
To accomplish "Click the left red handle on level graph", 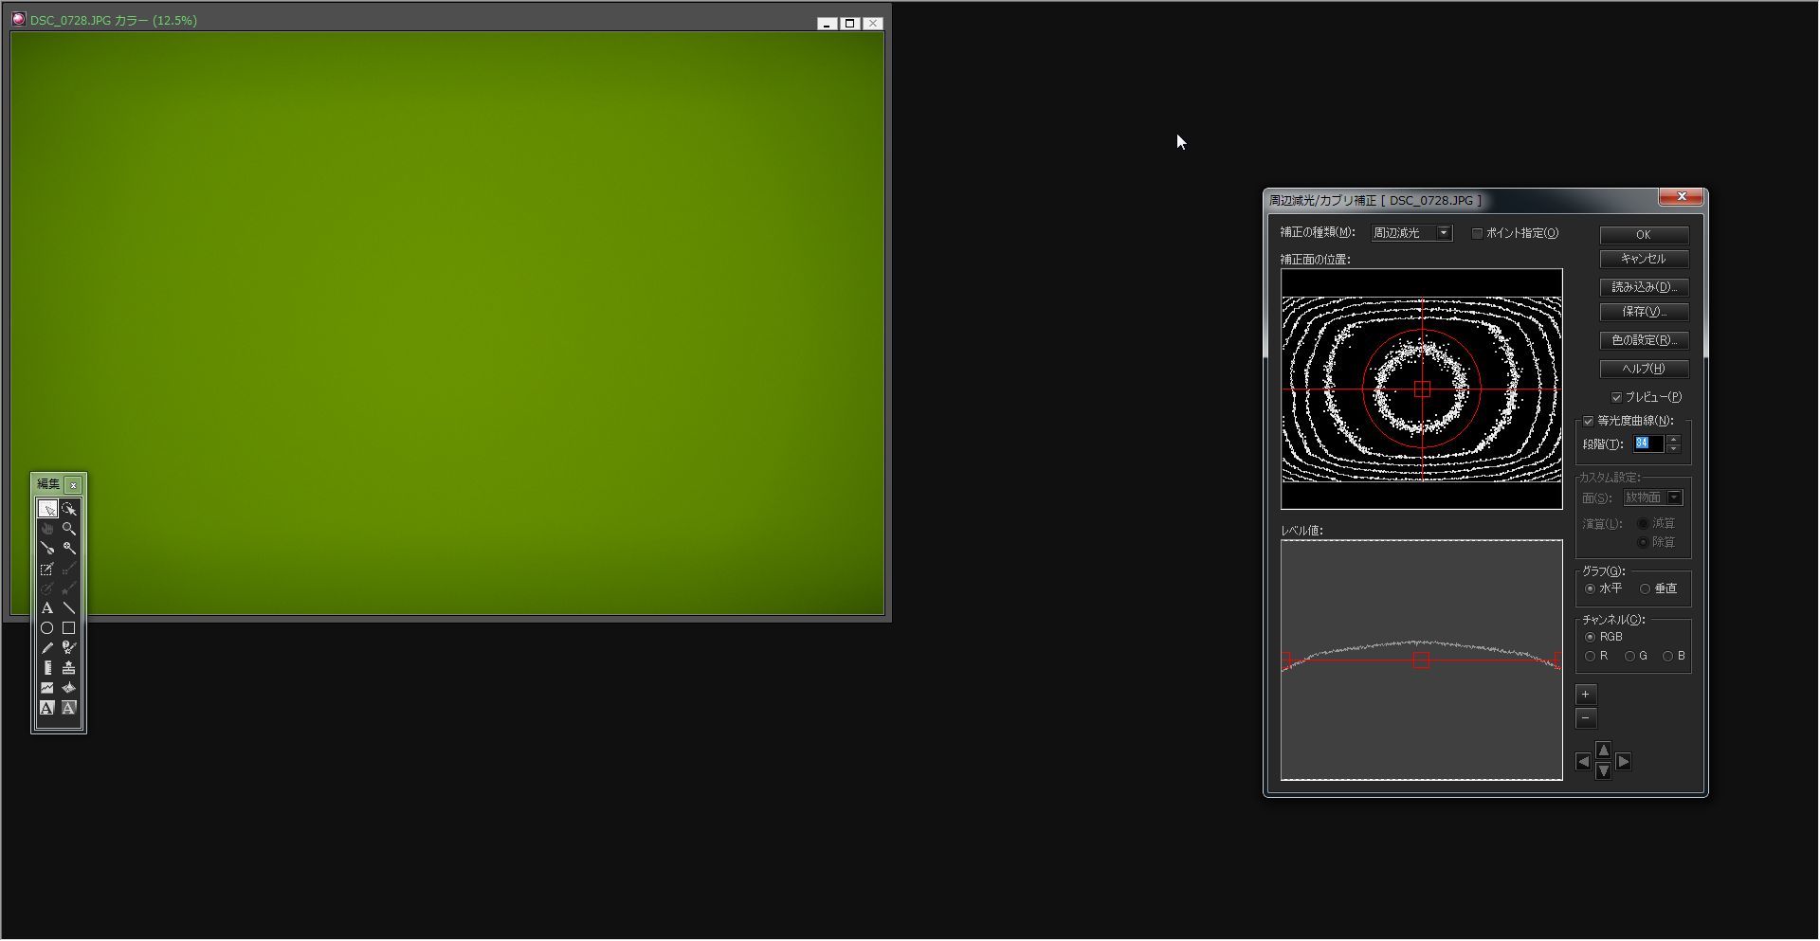I will [1285, 660].
